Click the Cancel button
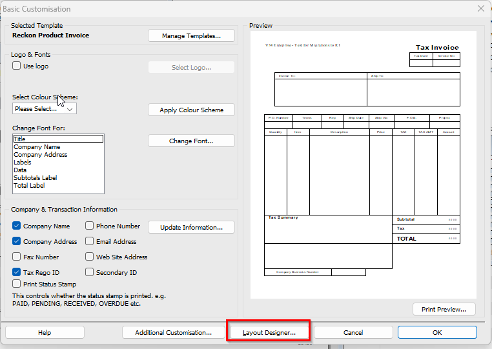Image resolution: width=492 pixels, height=349 pixels. pos(353,332)
